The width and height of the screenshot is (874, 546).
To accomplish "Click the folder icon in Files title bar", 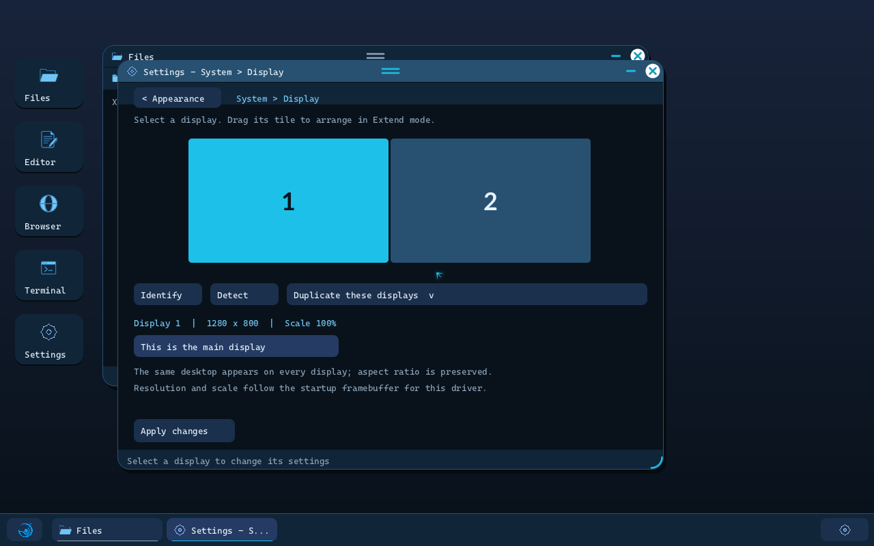I will [x=117, y=57].
